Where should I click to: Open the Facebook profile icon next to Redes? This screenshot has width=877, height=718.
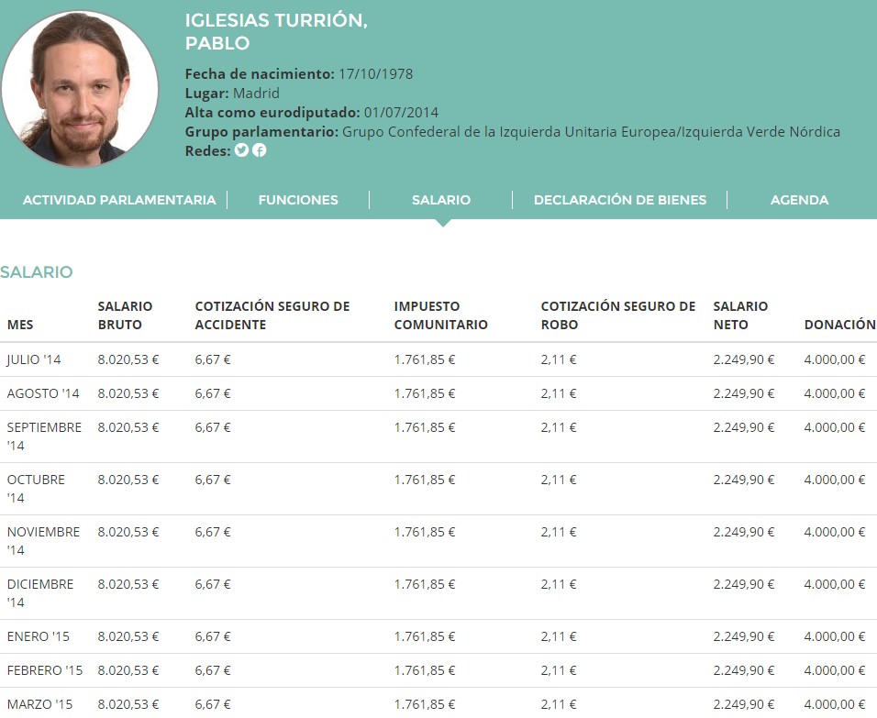[x=260, y=150]
